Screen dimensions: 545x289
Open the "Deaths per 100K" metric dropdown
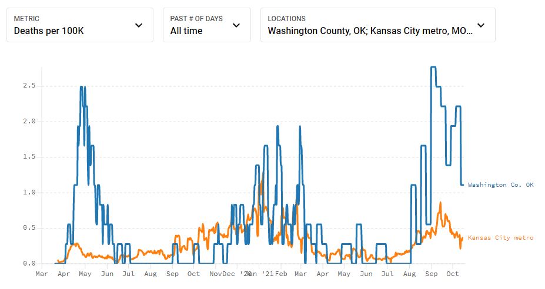pyautogui.click(x=79, y=25)
